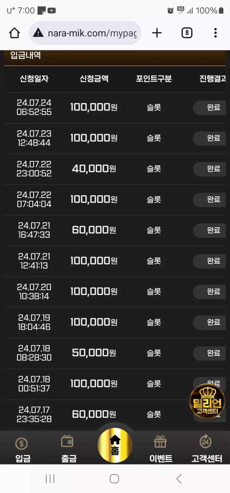The width and height of the screenshot is (230, 493).
Task: Tap Android back navigation arrow
Action: click(179, 478)
